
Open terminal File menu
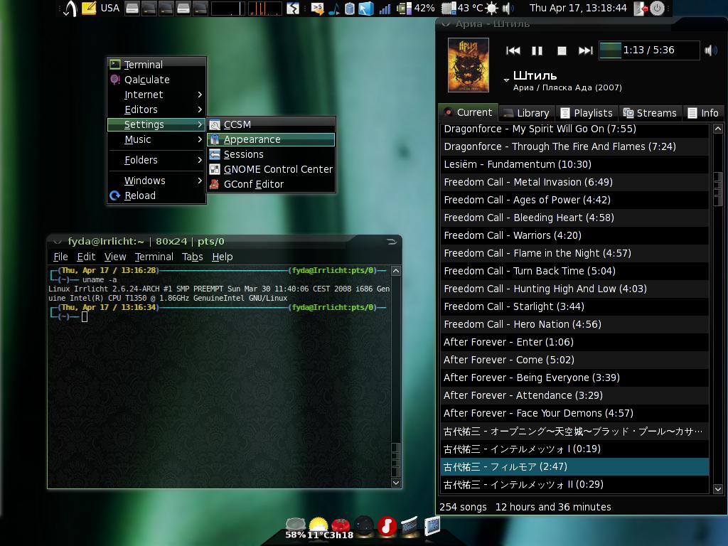coord(60,257)
